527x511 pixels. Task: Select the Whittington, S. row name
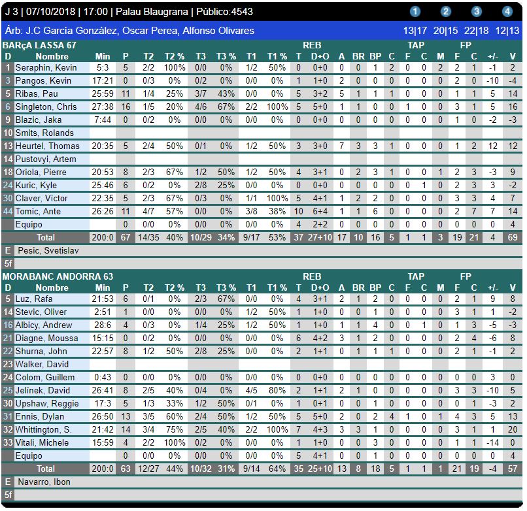(43, 430)
